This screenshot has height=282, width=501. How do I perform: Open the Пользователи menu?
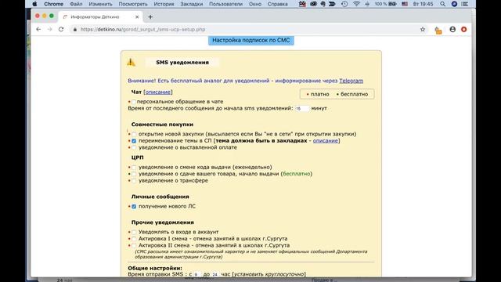225,4
